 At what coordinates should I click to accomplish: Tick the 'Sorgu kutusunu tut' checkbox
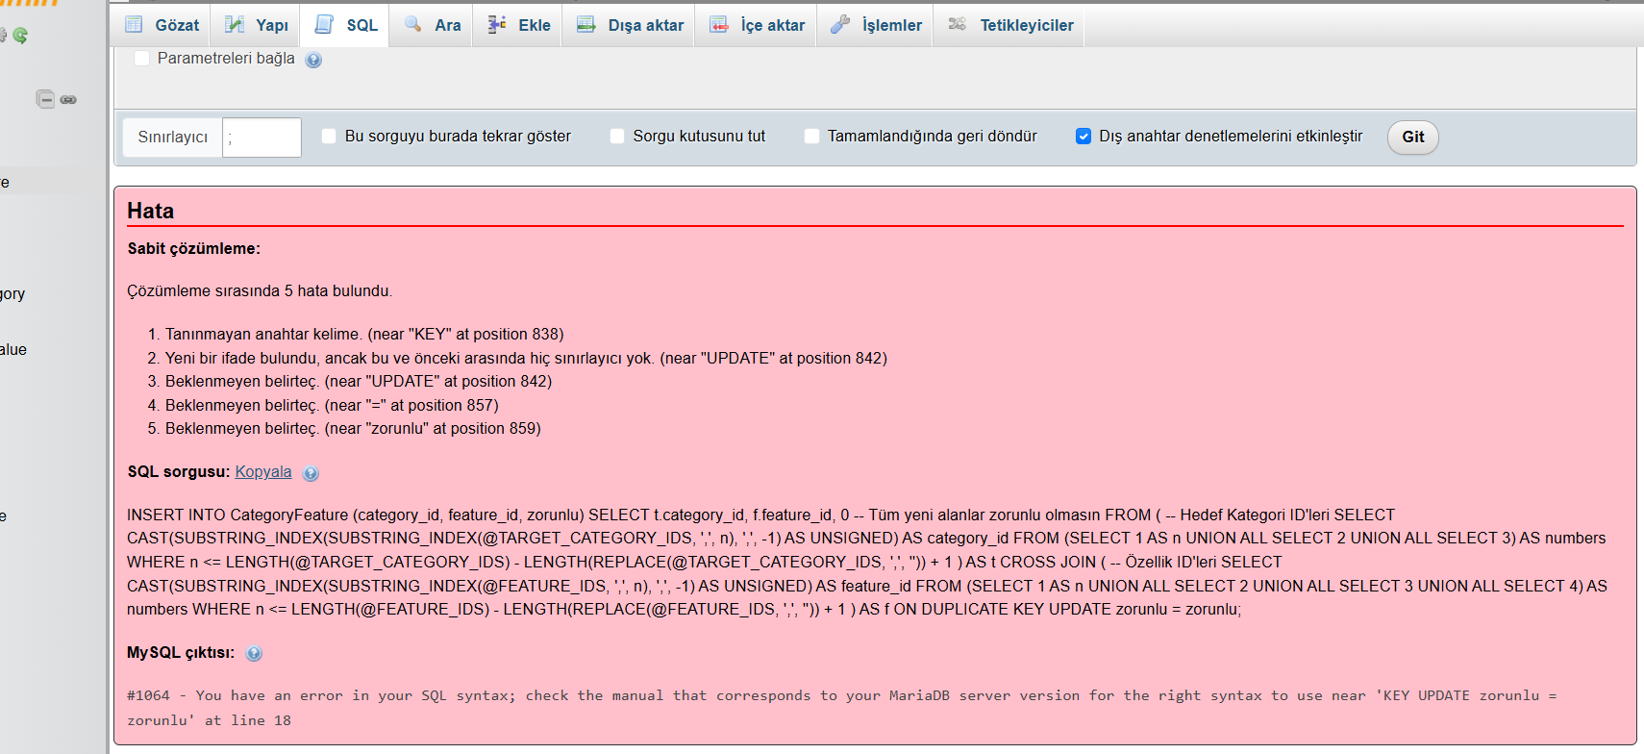coord(617,137)
